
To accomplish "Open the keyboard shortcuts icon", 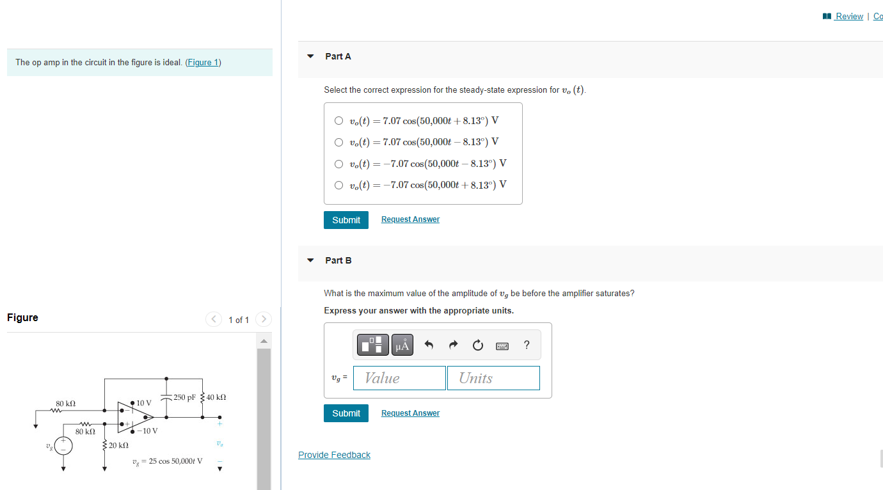I will pyautogui.click(x=502, y=346).
